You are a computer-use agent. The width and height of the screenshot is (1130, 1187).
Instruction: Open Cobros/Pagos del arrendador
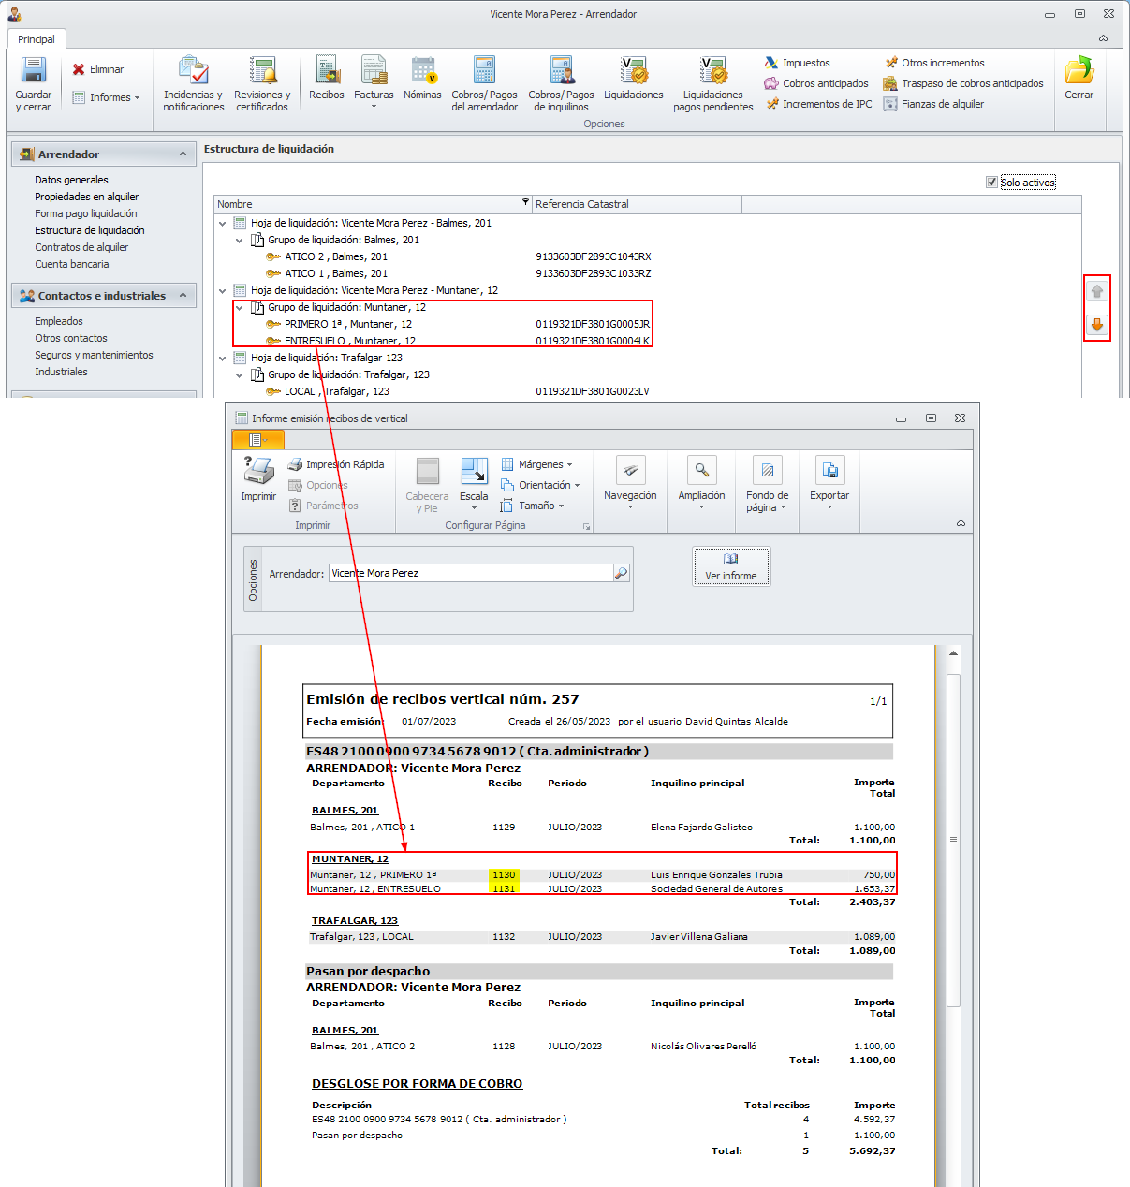click(x=484, y=83)
